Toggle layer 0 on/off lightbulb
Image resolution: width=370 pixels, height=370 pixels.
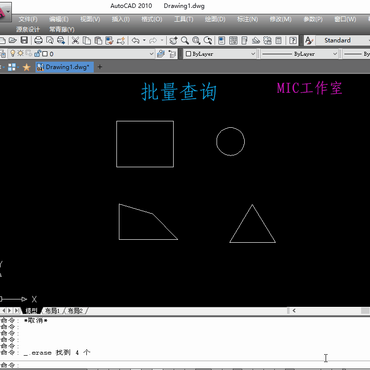[x=13, y=54]
